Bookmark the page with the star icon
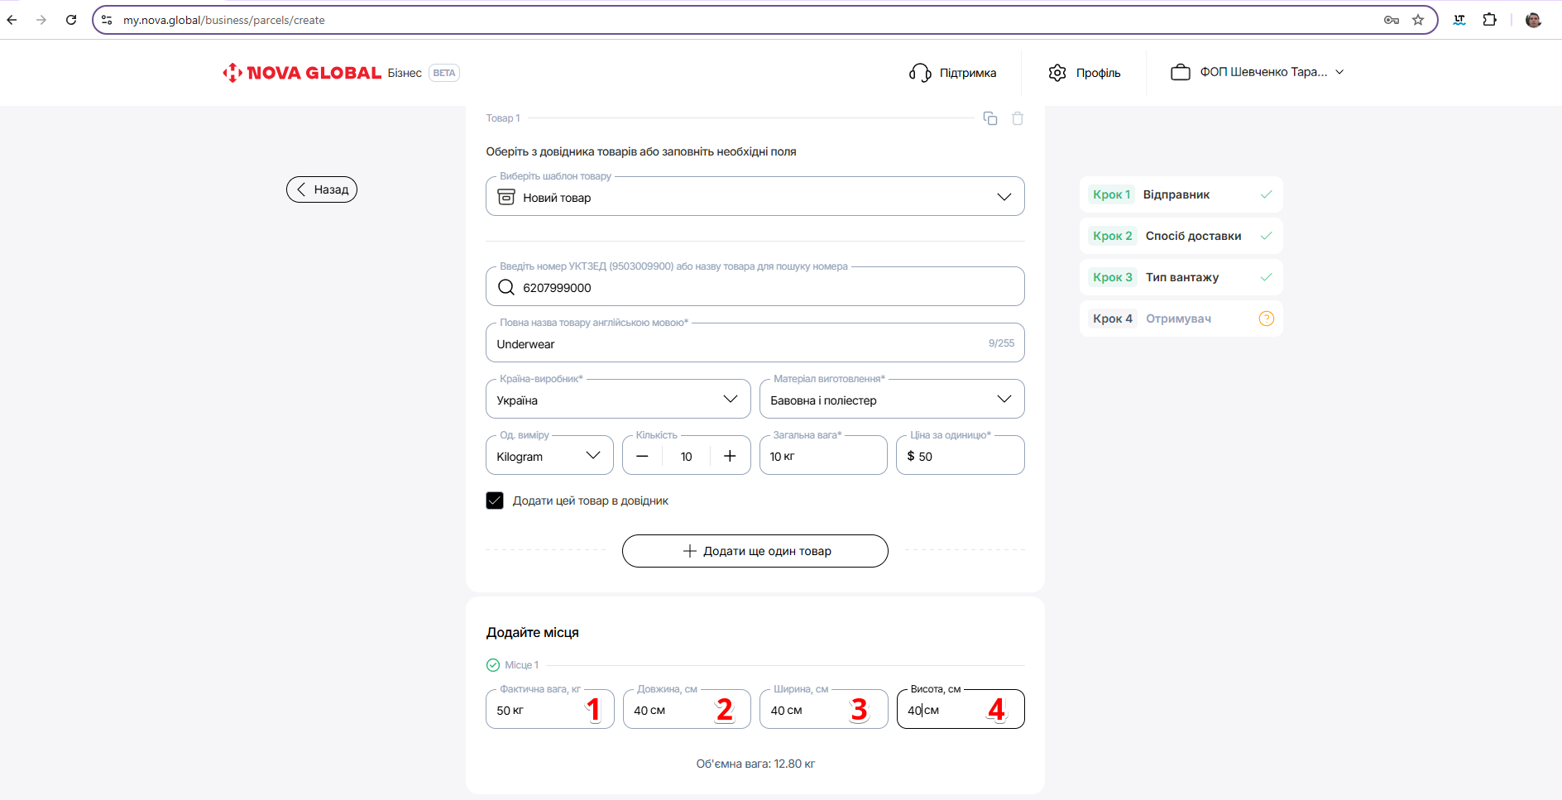This screenshot has width=1562, height=800. 1418,20
